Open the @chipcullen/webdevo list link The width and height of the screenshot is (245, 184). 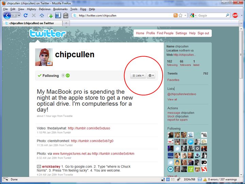click(x=182, y=94)
